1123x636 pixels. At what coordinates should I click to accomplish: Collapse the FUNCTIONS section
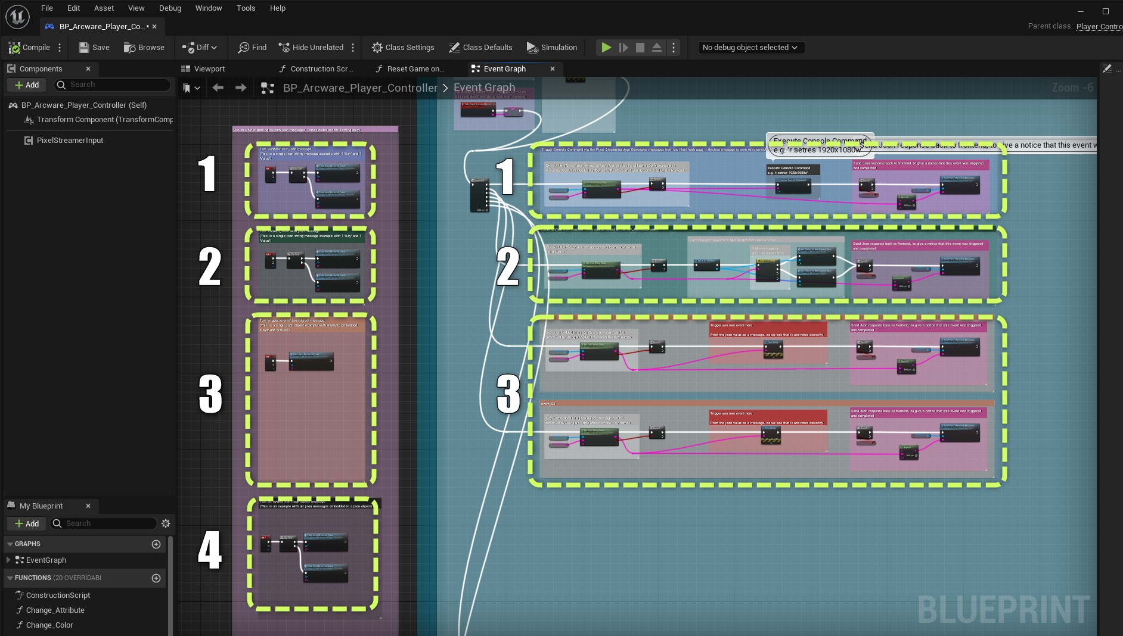tap(10, 578)
